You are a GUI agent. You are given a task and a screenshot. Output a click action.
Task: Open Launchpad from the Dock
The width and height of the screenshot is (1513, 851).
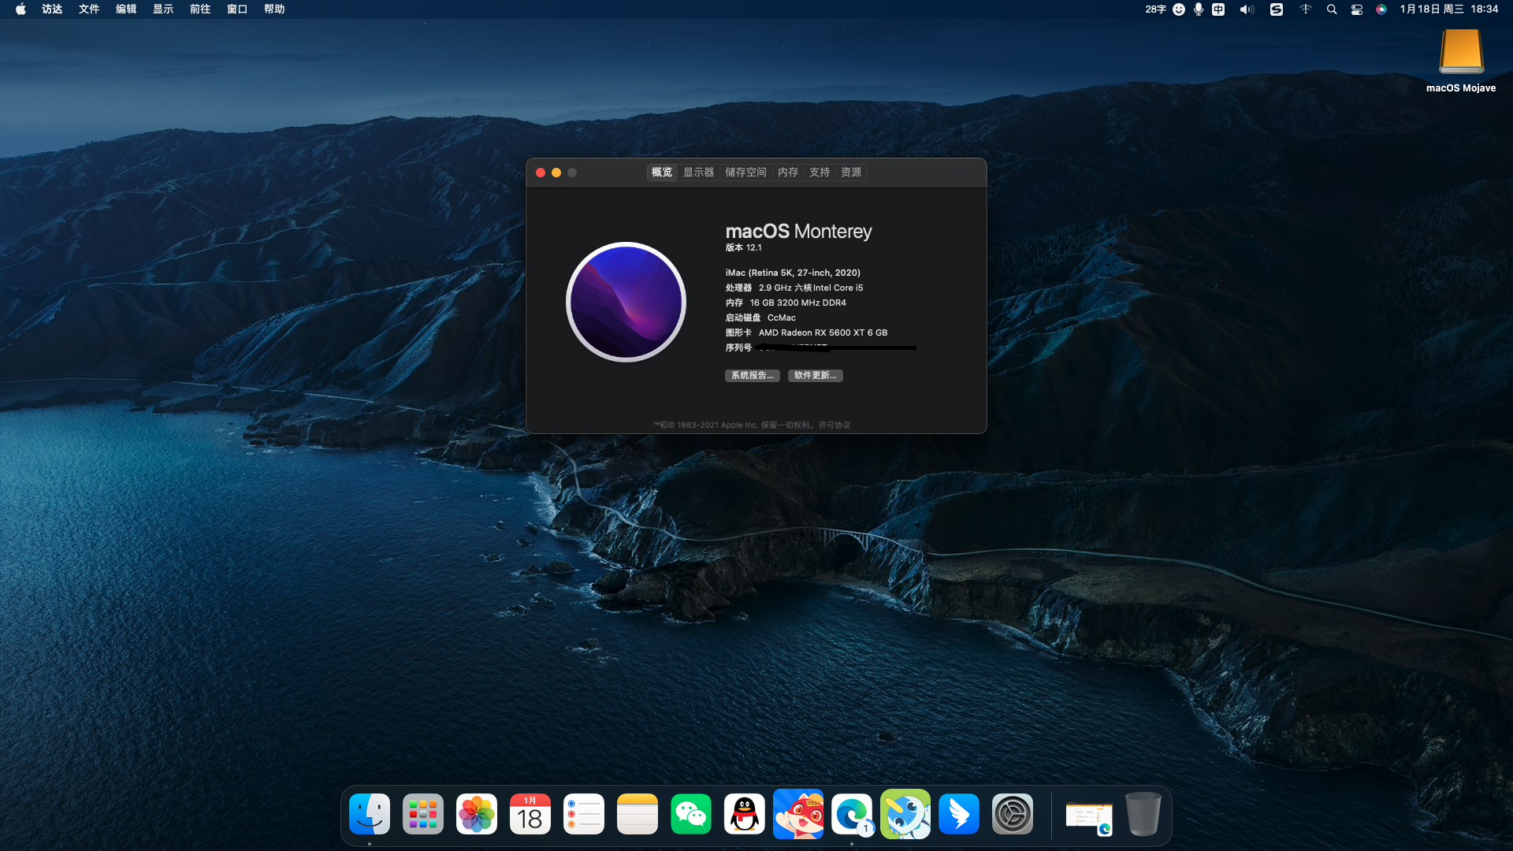pyautogui.click(x=423, y=814)
